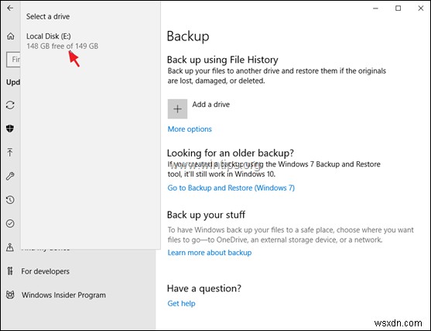Open the Windows Update sync icon
This screenshot has width=431, height=331.
coord(10,105)
